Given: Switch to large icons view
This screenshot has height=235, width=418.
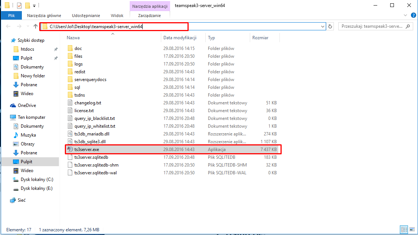Looking at the screenshot, I should 412,229.
